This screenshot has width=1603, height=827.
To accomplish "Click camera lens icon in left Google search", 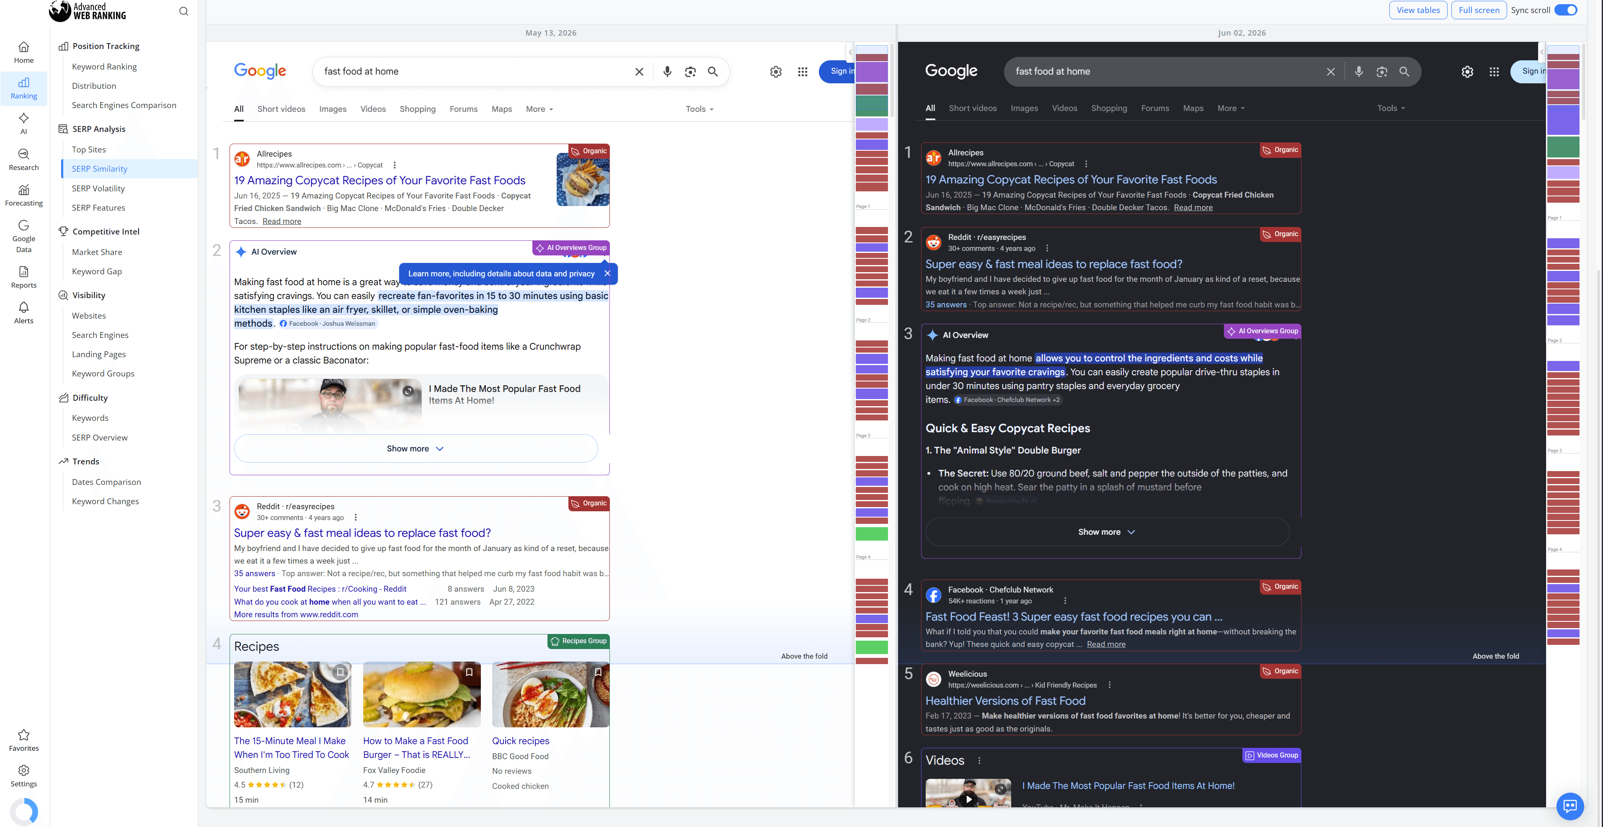I will click(690, 72).
